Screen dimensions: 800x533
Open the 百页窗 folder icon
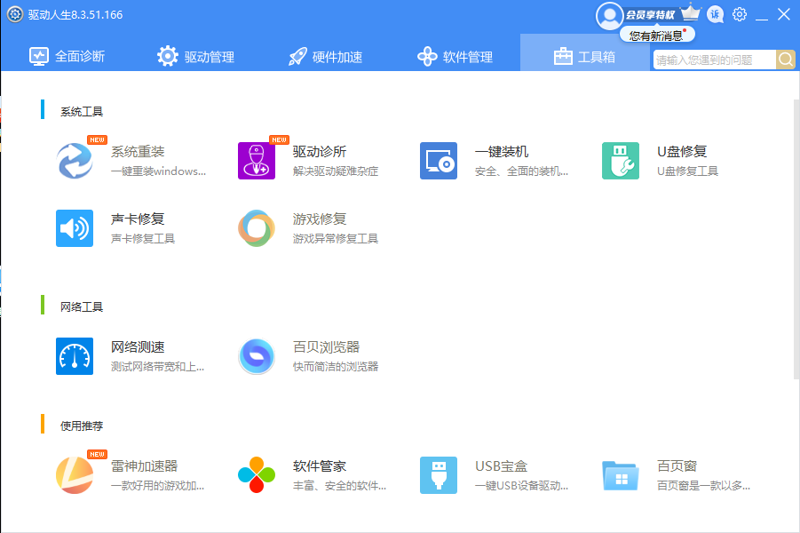click(621, 475)
